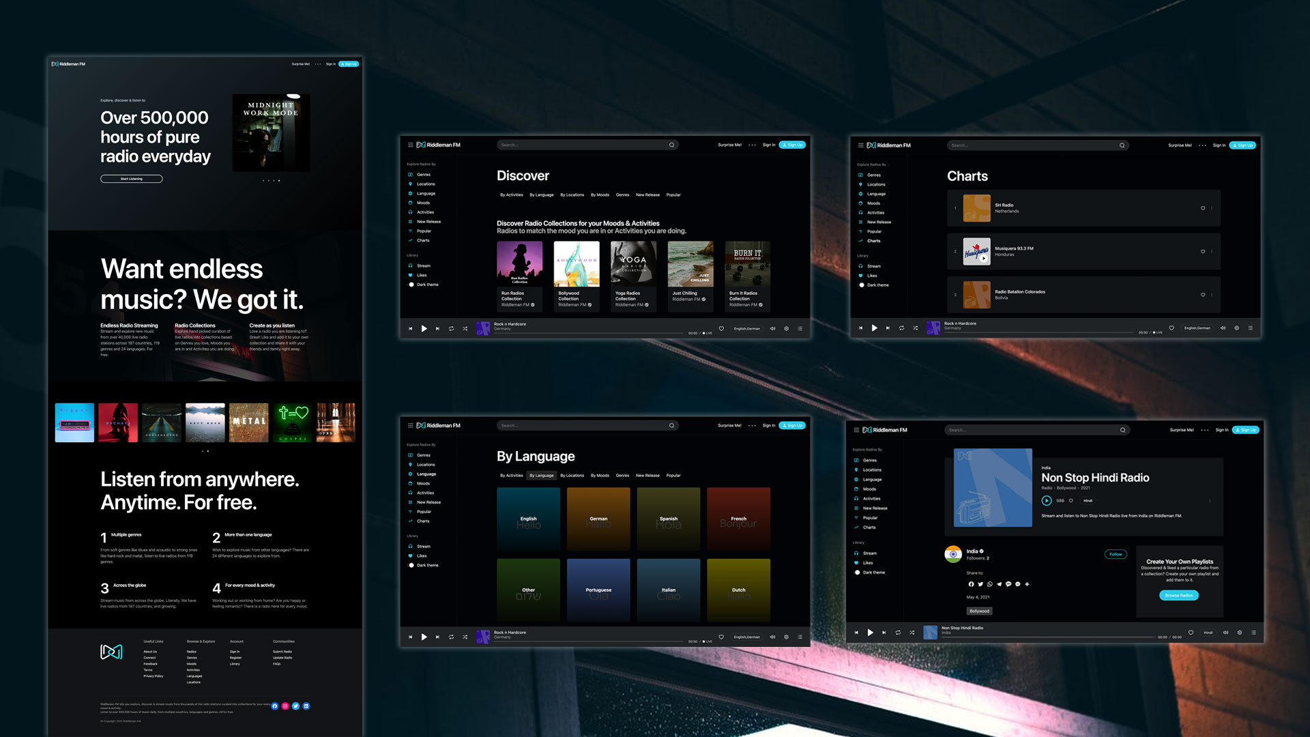Viewport: 1310px width, 737px height.
Task: Click Browse Radios button
Action: [x=1179, y=596]
